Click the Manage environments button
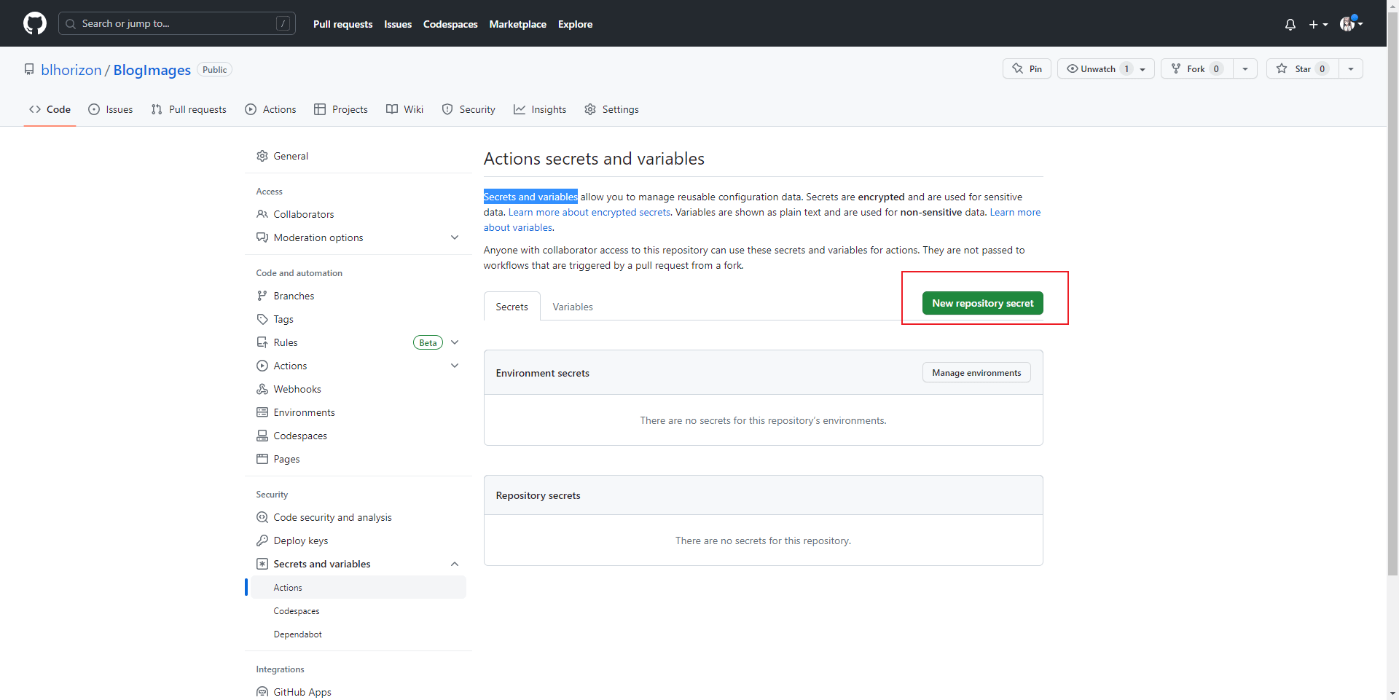 [x=976, y=373]
